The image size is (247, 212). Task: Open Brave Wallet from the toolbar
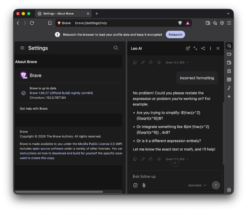click(x=208, y=23)
